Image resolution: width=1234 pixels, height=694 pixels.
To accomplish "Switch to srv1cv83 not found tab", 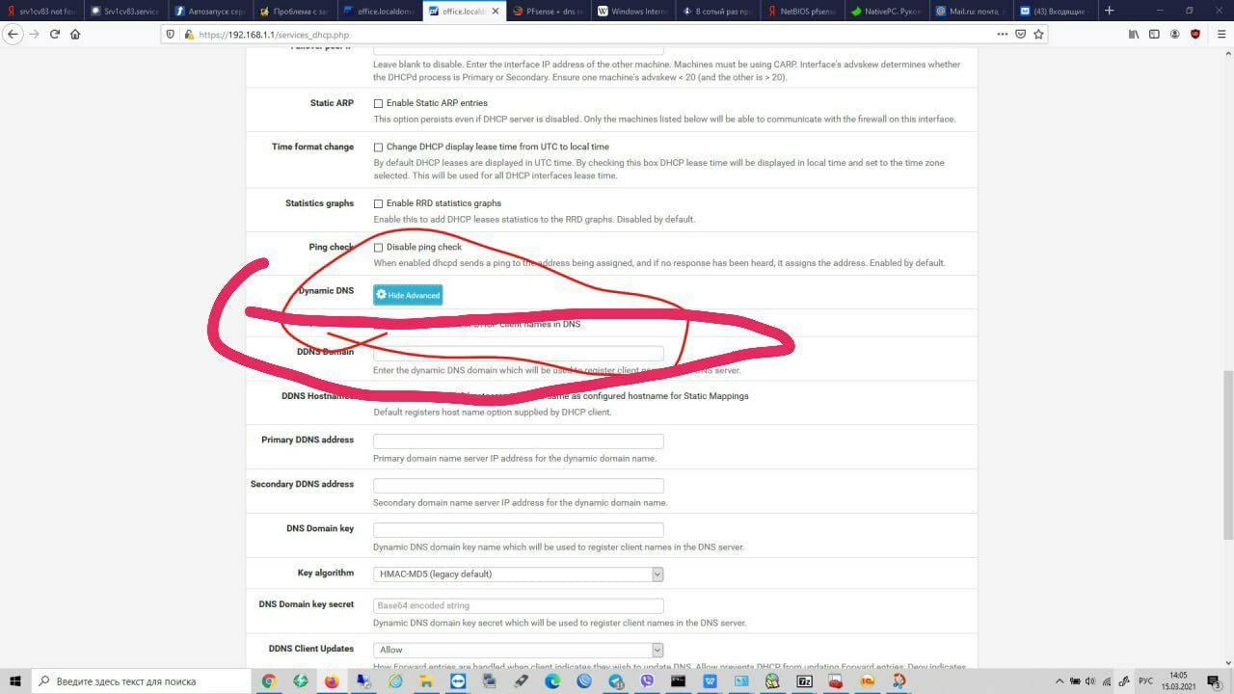I will click(40, 11).
